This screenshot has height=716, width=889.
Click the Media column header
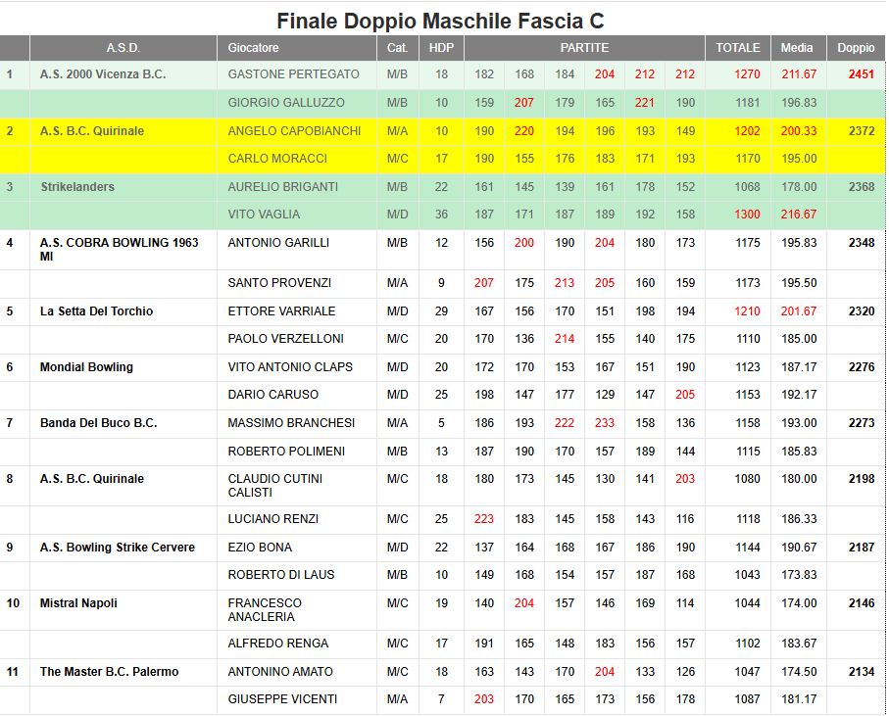coord(797,47)
